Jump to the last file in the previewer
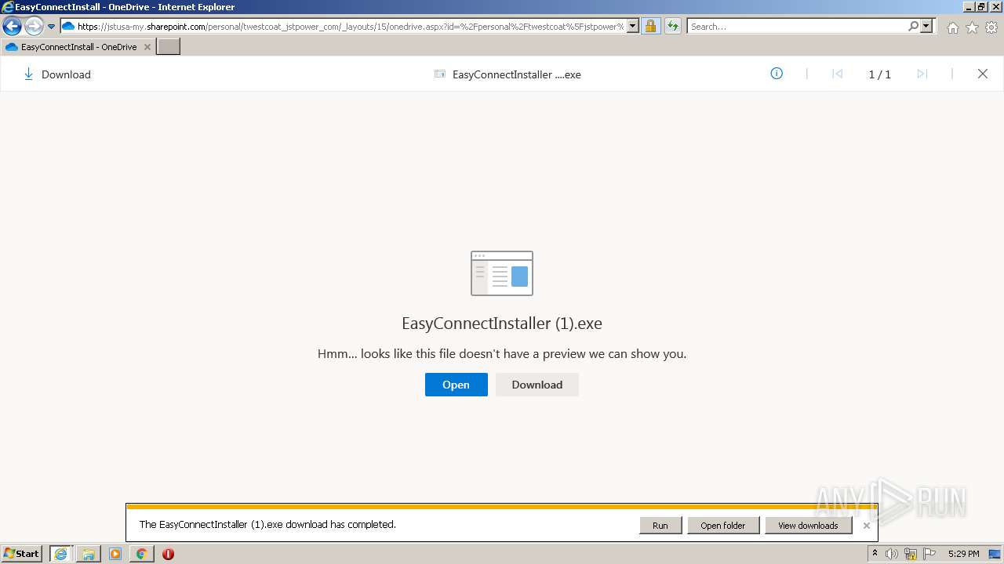Screen dimensions: 1004x564 tap(922, 74)
